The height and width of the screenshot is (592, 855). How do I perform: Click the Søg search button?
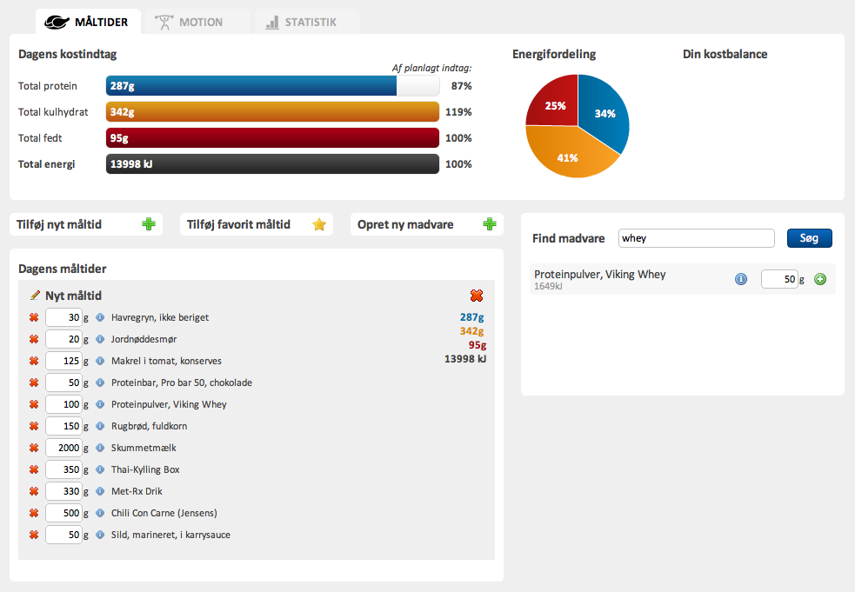tap(809, 238)
